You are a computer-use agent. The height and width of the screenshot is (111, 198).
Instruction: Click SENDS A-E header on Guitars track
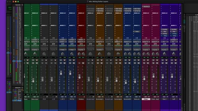click(81, 13)
